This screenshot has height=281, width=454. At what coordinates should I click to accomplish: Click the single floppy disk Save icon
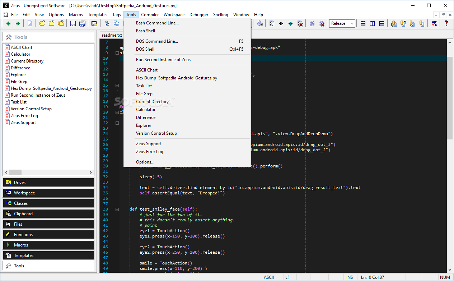73,24
